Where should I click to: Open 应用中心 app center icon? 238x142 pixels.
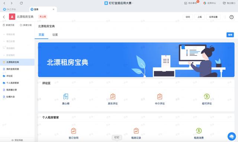[x=205, y=3]
